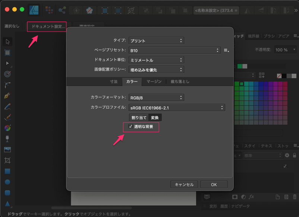This screenshot has height=217, width=299.
Task: Open the page preset options menu icon
Action: (x=226, y=50)
